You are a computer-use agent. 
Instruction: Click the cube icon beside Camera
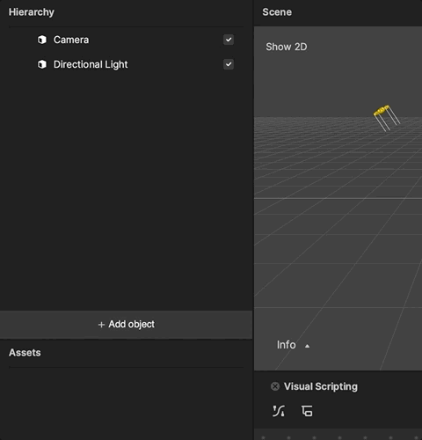pos(42,40)
